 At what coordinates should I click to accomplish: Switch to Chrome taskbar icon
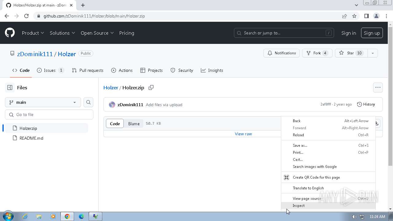pyautogui.click(x=67, y=216)
